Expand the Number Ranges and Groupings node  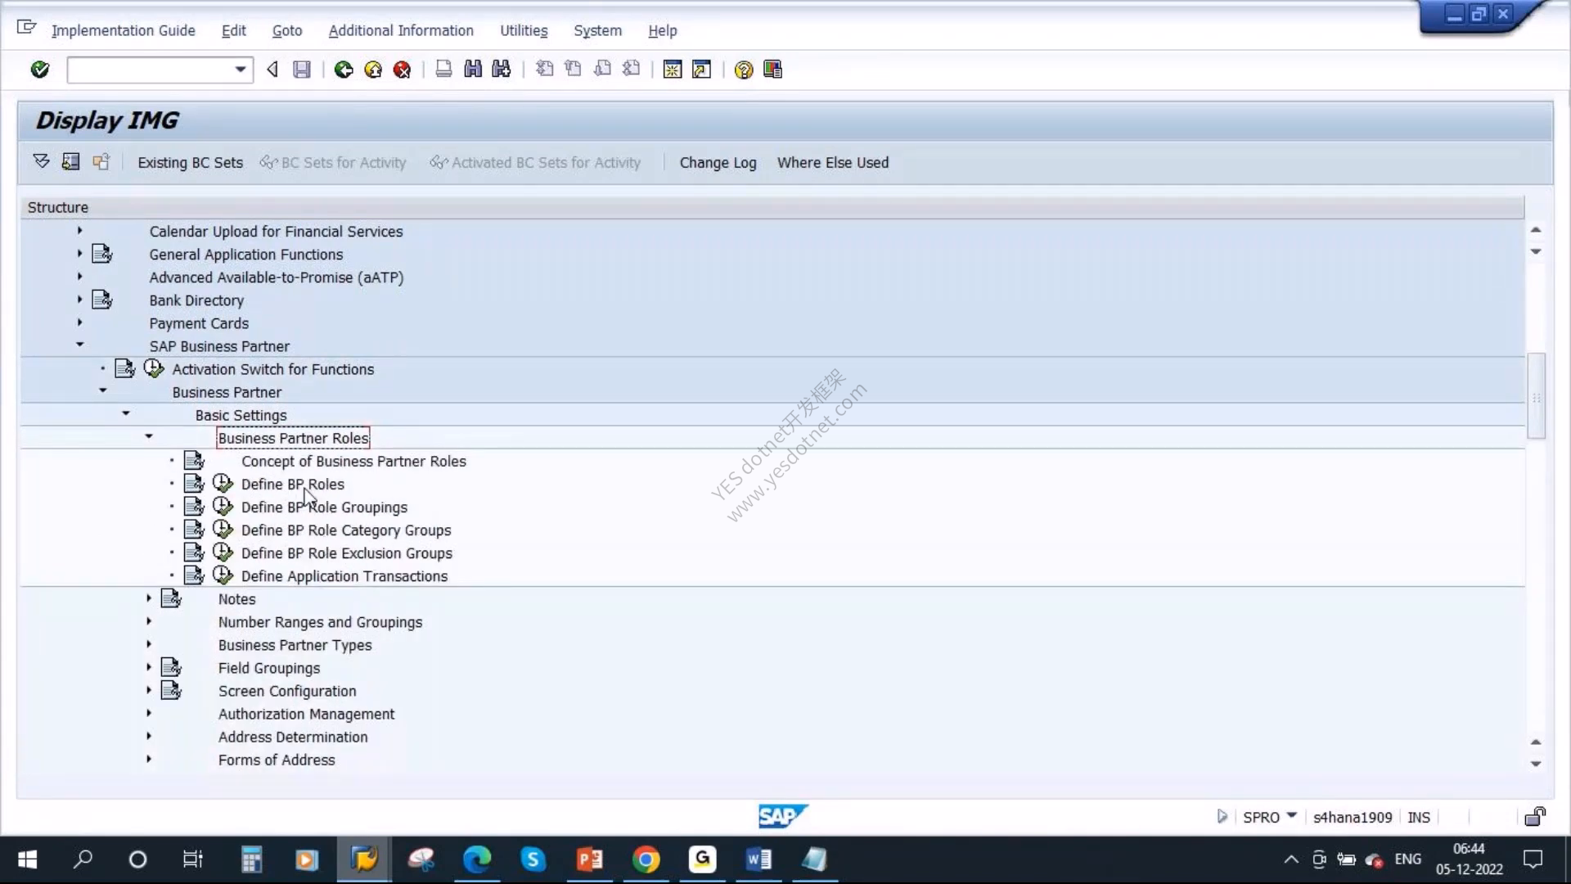149,621
